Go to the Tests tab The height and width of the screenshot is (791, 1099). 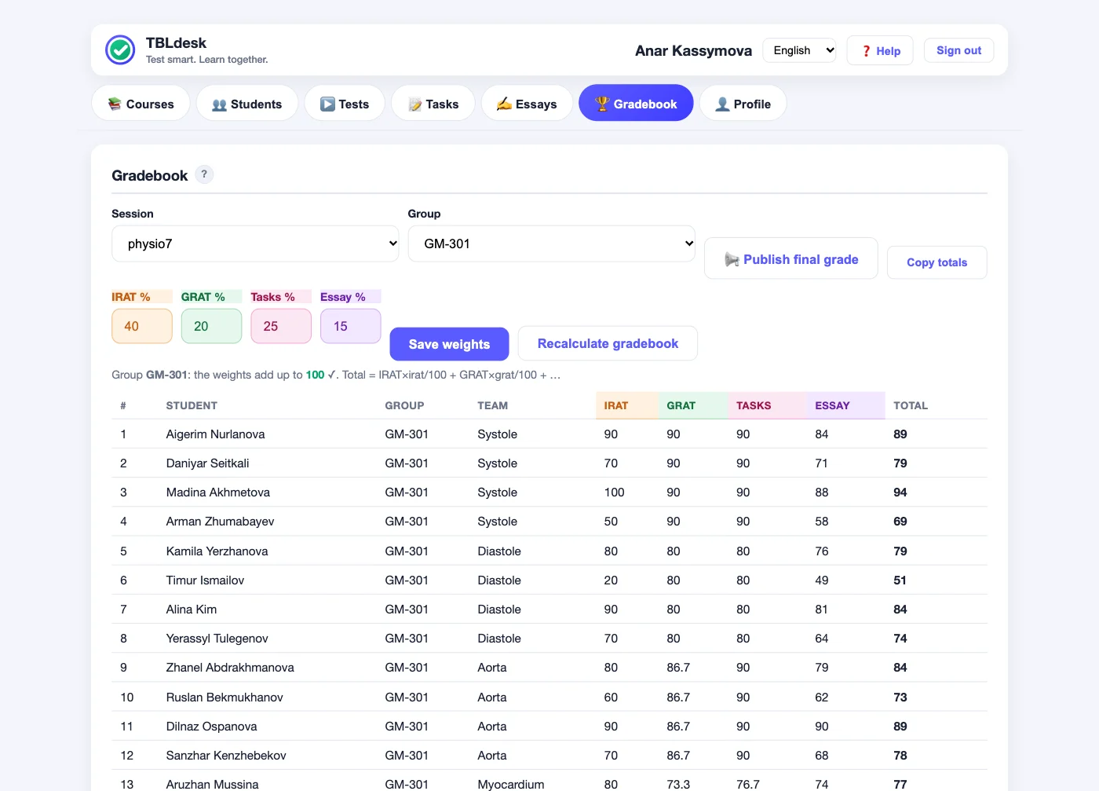[x=345, y=103]
